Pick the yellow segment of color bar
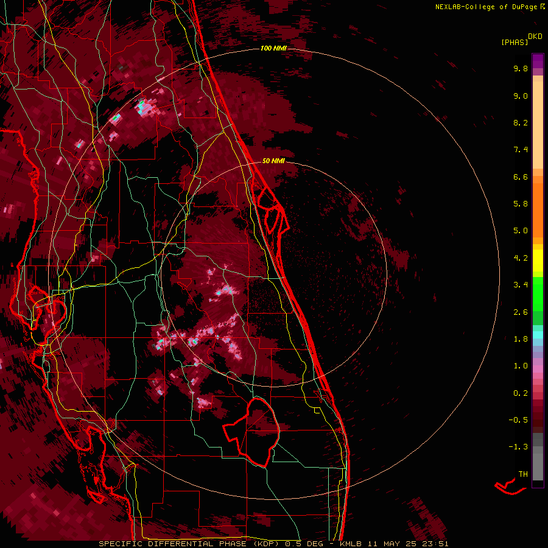Viewport: 548px width, 548px height. 538,261
